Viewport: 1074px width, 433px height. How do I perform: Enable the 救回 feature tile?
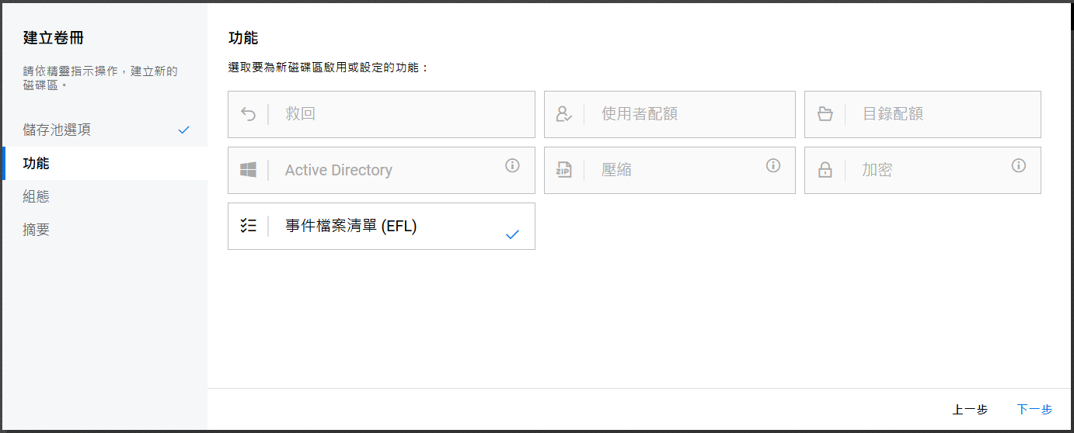click(x=381, y=114)
